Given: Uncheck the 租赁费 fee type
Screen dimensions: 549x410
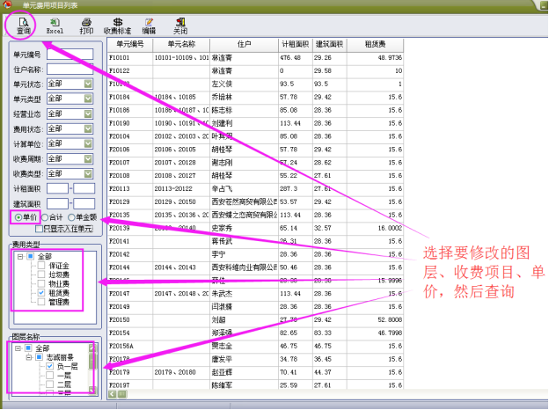Looking at the screenshot, I should (41, 293).
